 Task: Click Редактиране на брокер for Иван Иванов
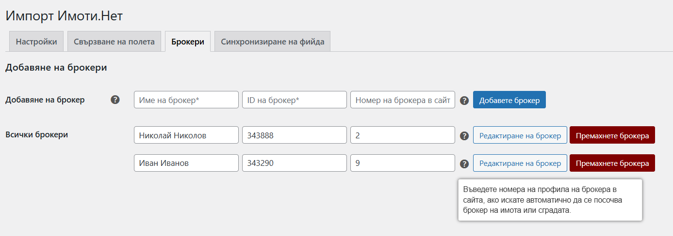[x=520, y=163]
